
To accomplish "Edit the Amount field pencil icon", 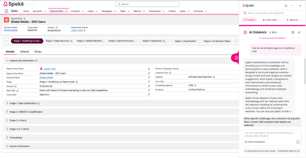I will point(149,86).
